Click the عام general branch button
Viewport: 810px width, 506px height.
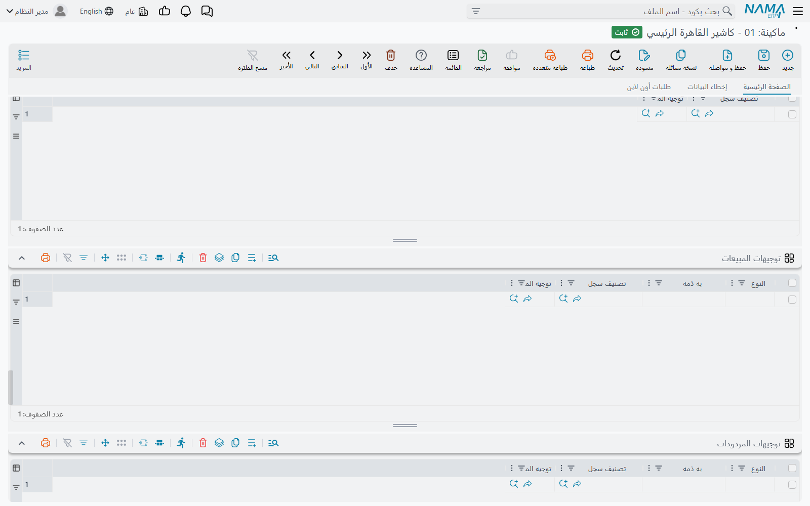pos(137,11)
